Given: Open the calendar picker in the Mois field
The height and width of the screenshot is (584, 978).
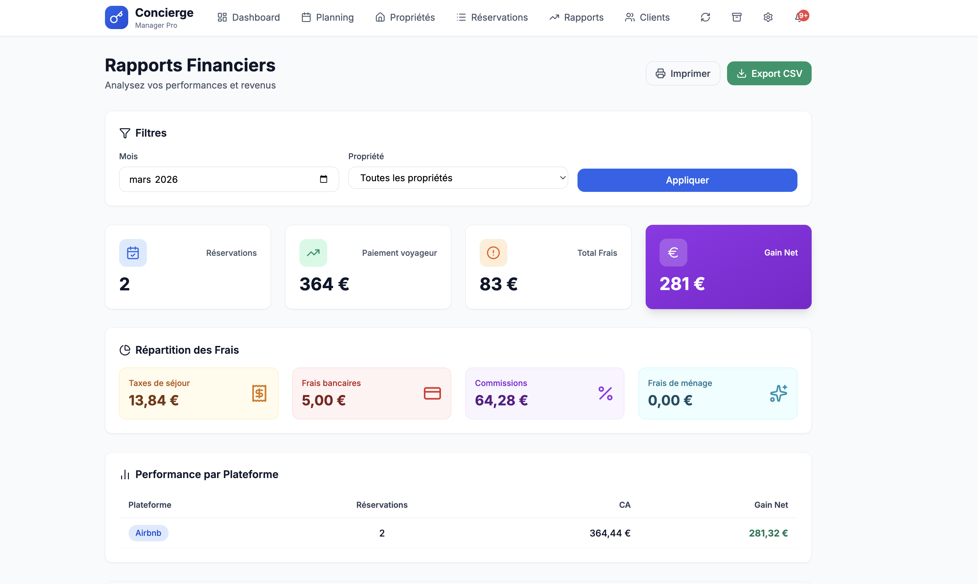Looking at the screenshot, I should click(324, 179).
